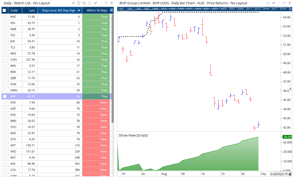Screen dimensions: 293x177
Task: Click the DXS False cell
Action: 96,115
